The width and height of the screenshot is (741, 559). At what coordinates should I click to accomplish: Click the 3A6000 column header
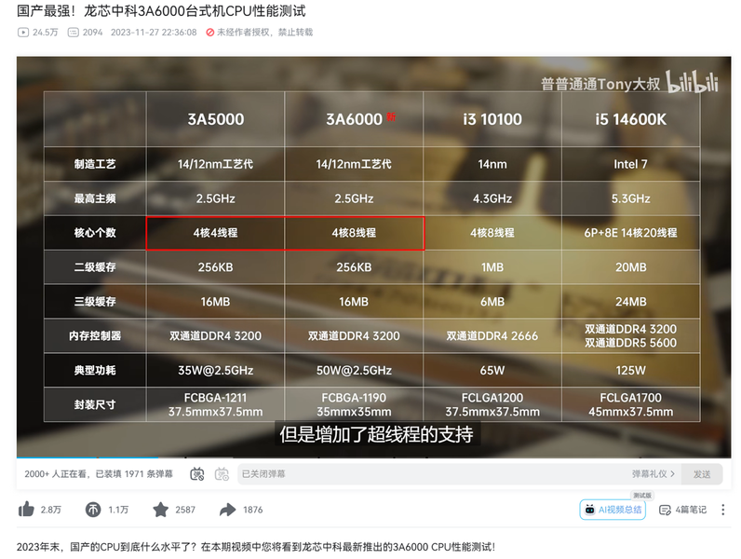tap(354, 119)
